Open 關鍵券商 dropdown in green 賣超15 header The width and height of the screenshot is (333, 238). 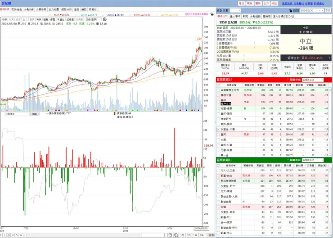(312, 160)
